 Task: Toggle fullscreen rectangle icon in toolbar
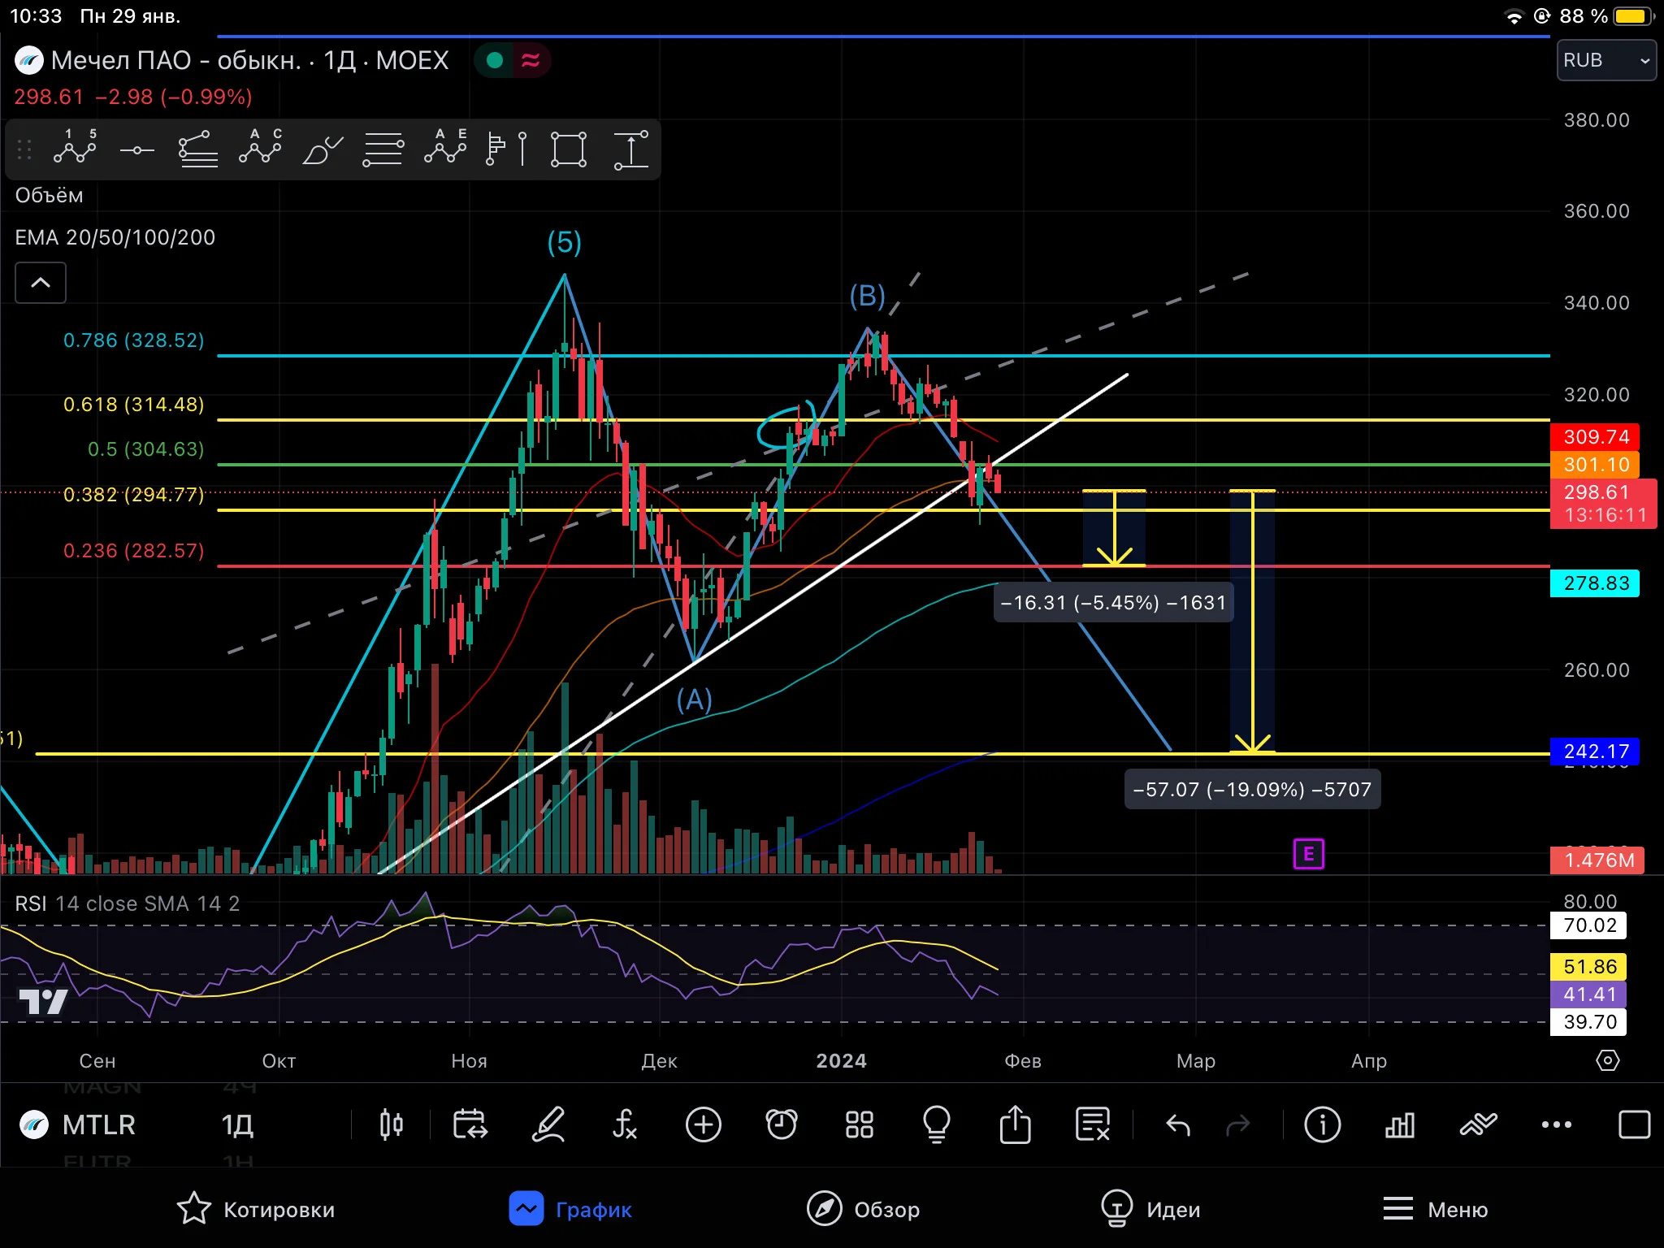(1635, 1124)
